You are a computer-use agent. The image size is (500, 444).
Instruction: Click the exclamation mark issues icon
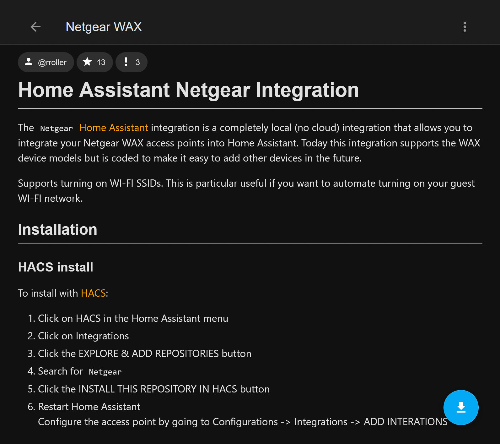point(126,62)
